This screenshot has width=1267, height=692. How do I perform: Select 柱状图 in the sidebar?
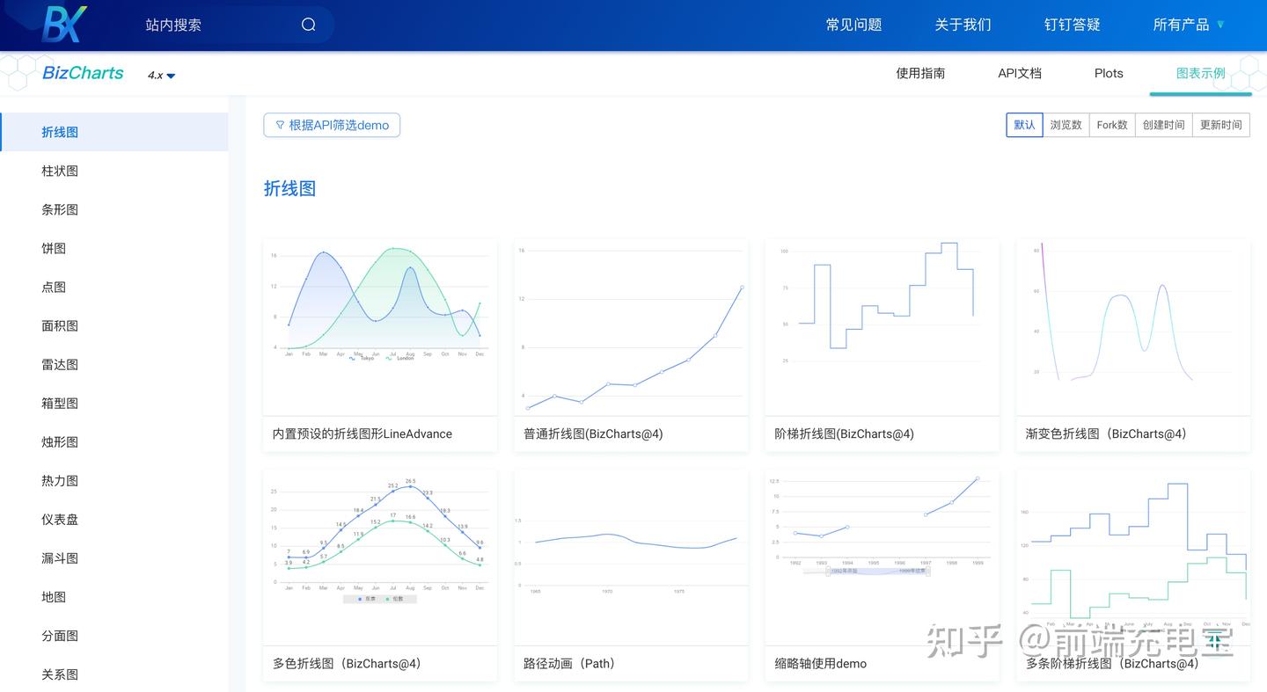coord(60,171)
